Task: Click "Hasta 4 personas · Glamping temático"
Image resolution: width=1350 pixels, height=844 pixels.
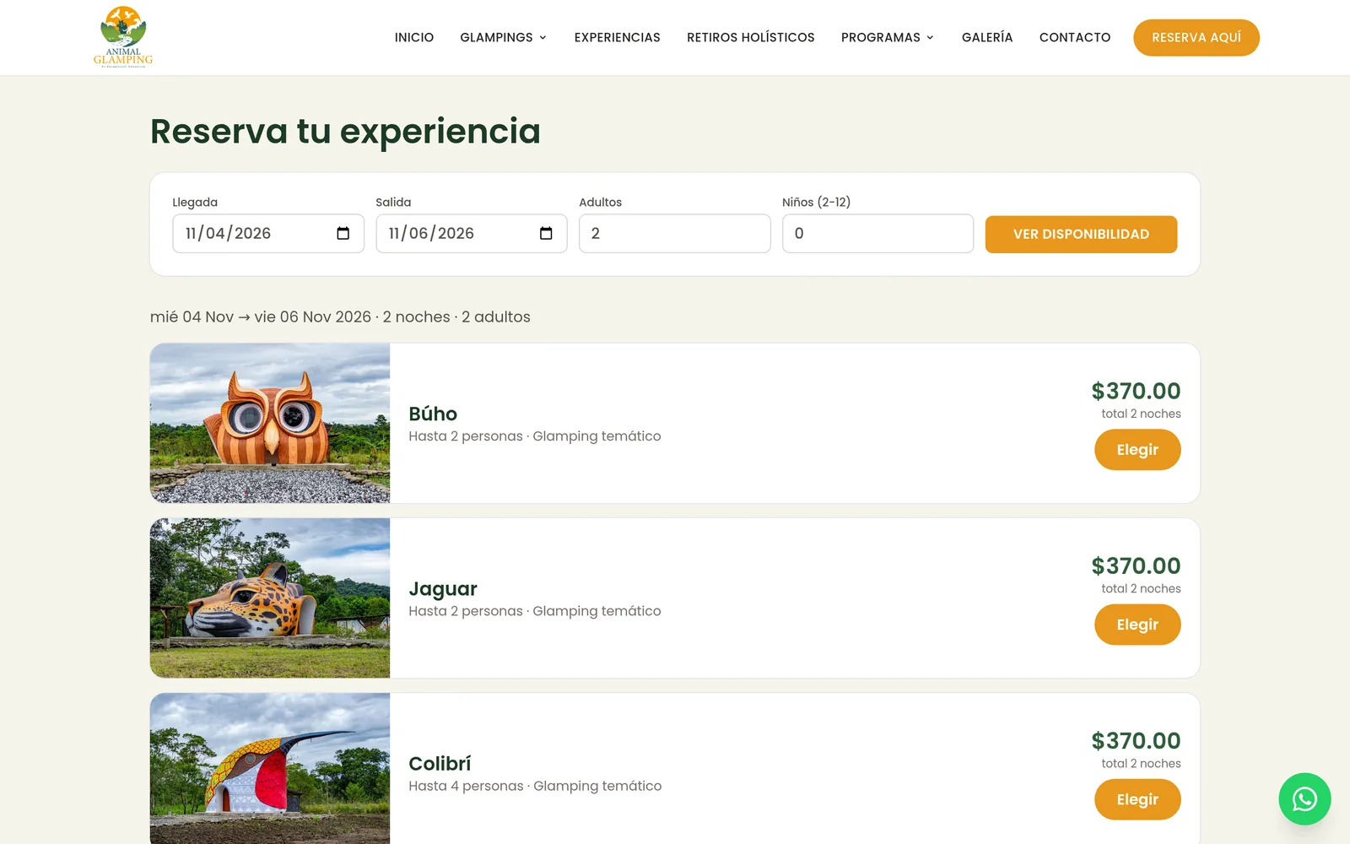Action: click(535, 786)
